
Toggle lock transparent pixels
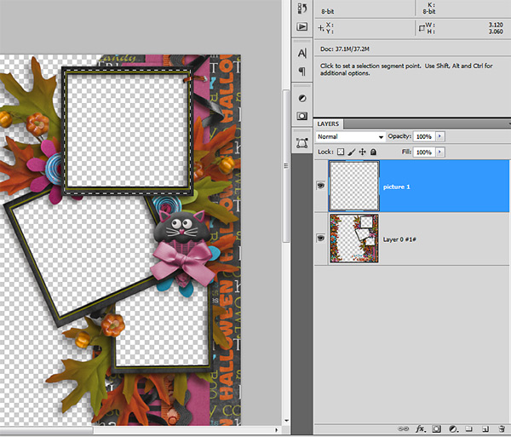(341, 152)
